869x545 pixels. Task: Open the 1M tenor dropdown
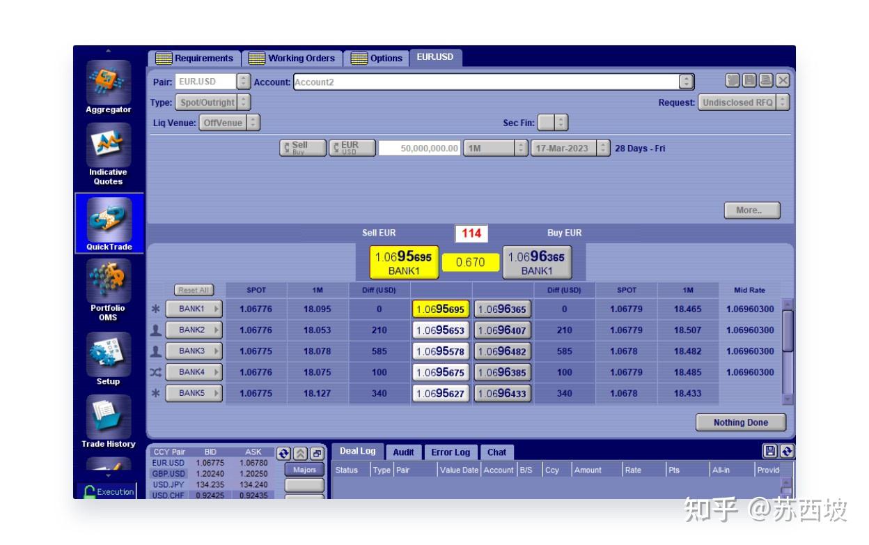click(x=521, y=148)
